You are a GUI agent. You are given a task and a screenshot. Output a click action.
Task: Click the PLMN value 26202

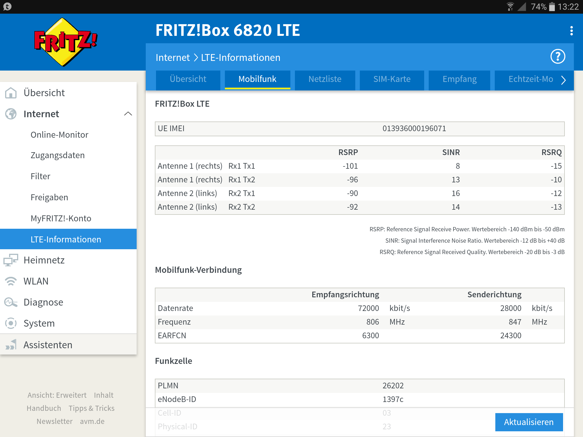393,386
